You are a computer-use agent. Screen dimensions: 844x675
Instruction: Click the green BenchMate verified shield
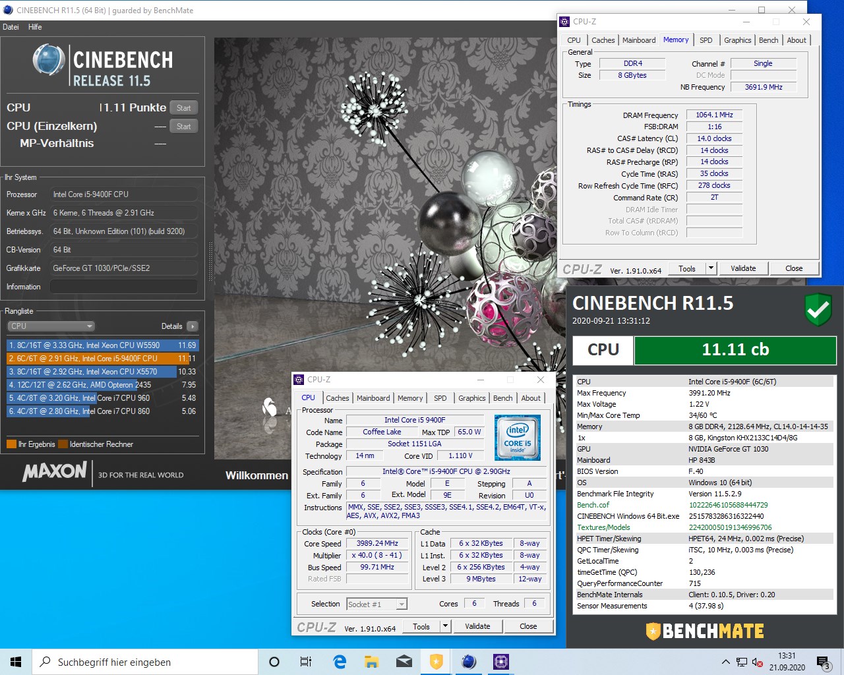pyautogui.click(x=818, y=310)
